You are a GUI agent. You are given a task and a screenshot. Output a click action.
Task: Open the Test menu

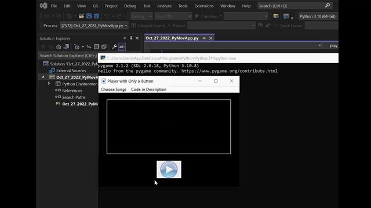pyautogui.click(x=147, y=6)
